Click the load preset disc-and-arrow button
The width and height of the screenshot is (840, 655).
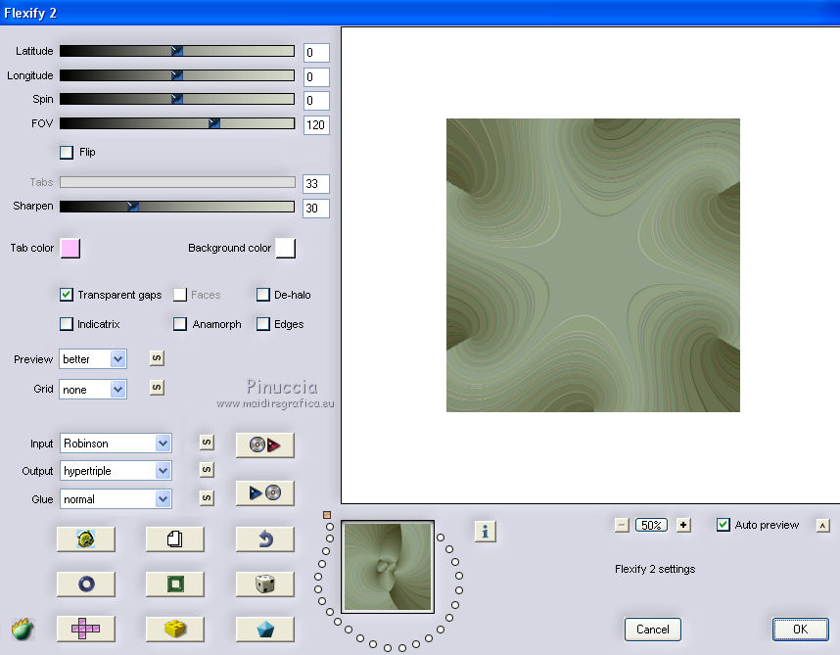pyautogui.click(x=264, y=445)
